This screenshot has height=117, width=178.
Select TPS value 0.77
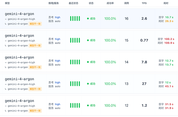click(x=144, y=40)
